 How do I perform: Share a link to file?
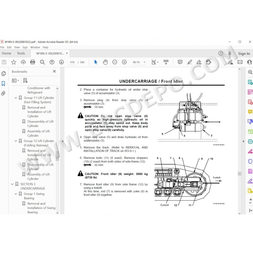pyautogui.click(x=230, y=62)
